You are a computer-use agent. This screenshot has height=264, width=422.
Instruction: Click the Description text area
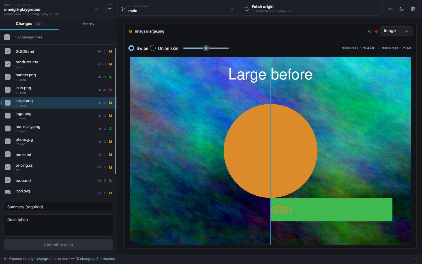(59, 226)
